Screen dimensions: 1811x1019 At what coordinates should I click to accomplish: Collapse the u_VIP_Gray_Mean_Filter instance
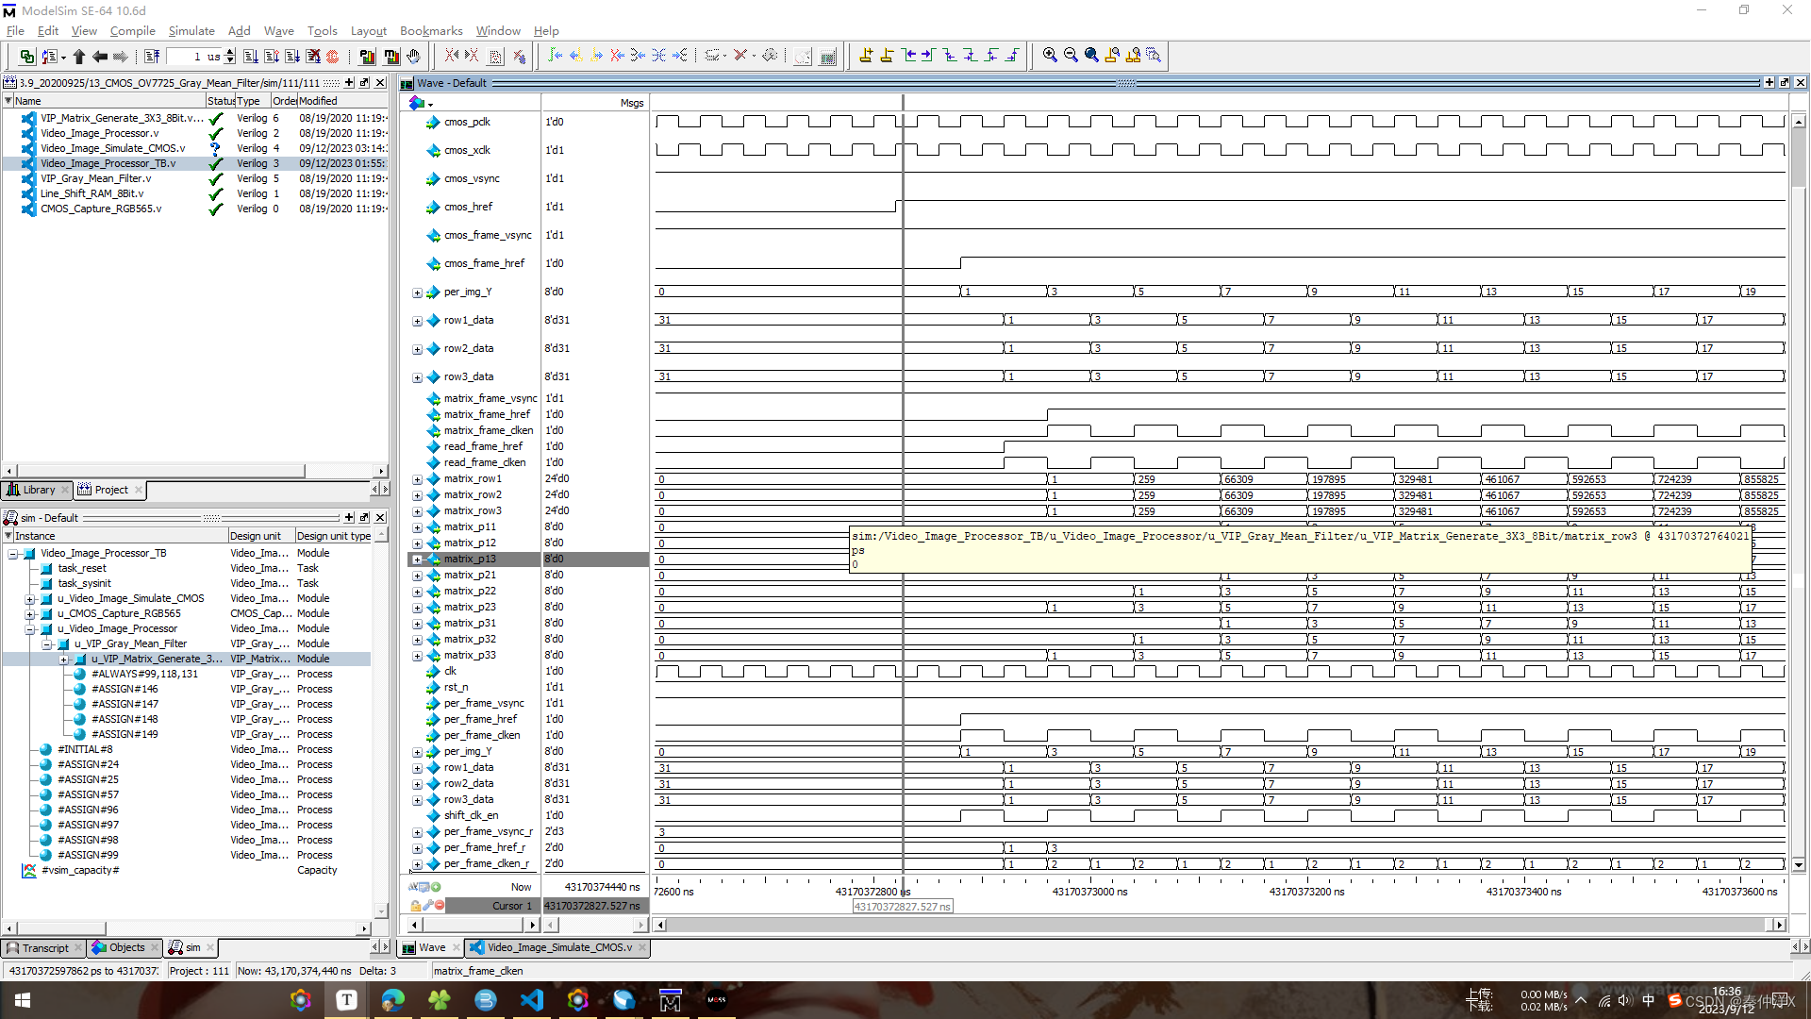(x=46, y=644)
